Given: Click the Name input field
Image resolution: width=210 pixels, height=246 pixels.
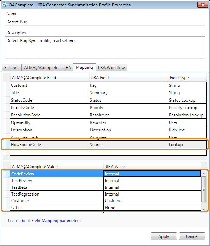Looking at the screenshot, I should [x=105, y=22].
